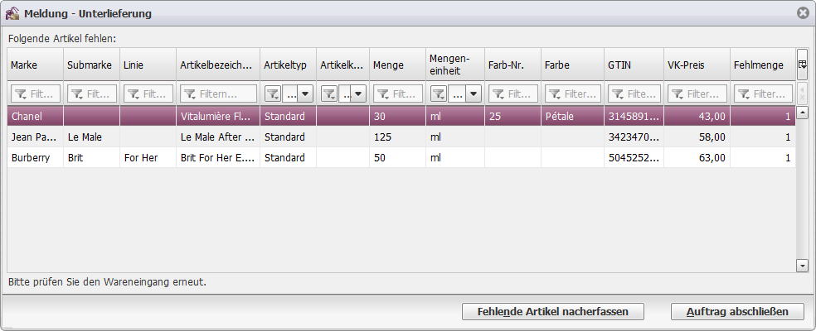The image size is (816, 331).
Task: Open the Mengeneinheit filter dropdown arrow
Action: pos(473,94)
